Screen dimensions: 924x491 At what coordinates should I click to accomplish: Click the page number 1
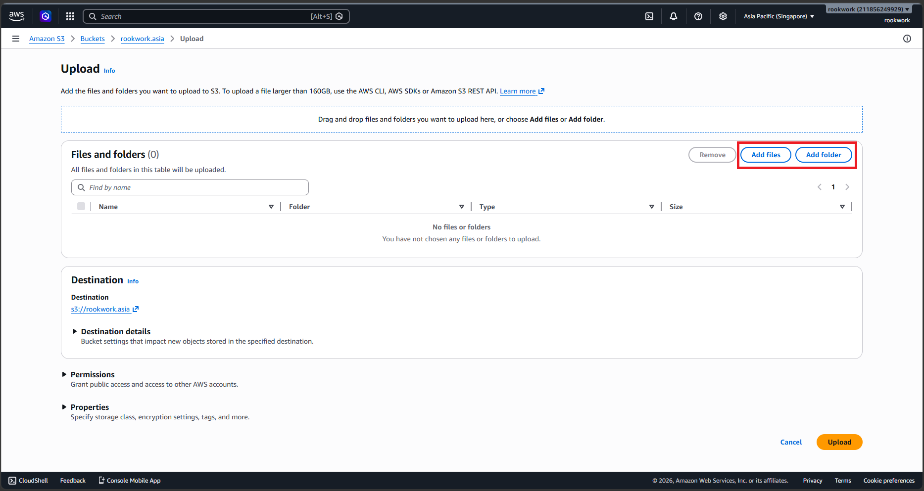coord(833,187)
